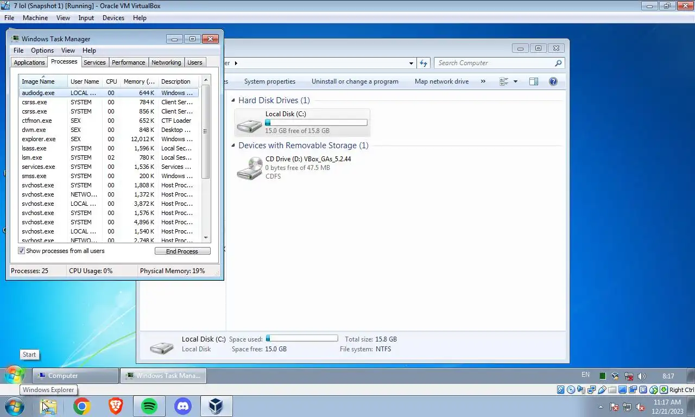Screen dimensions: 695x417
Task: Click VirtualBox hard disk activity status icon
Action: [x=561, y=390]
